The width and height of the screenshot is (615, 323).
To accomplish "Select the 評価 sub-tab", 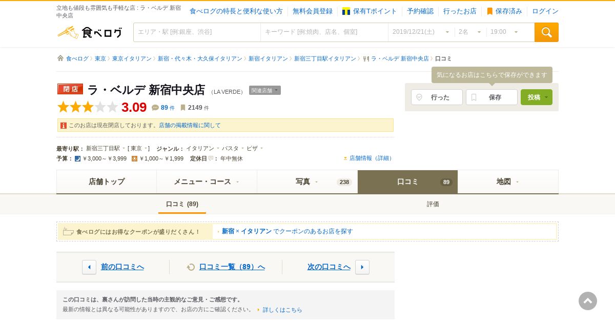I will (433, 204).
